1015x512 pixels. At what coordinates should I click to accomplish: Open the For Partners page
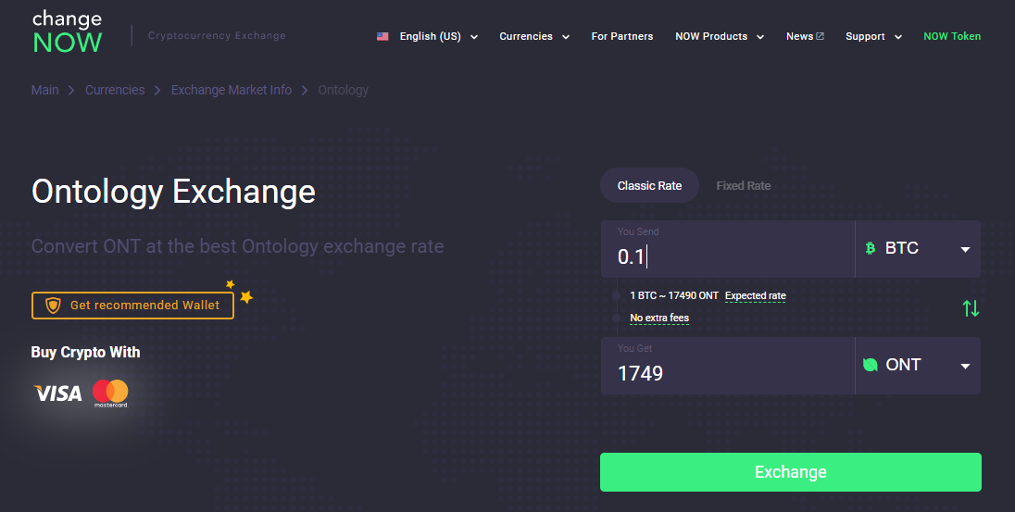point(622,36)
